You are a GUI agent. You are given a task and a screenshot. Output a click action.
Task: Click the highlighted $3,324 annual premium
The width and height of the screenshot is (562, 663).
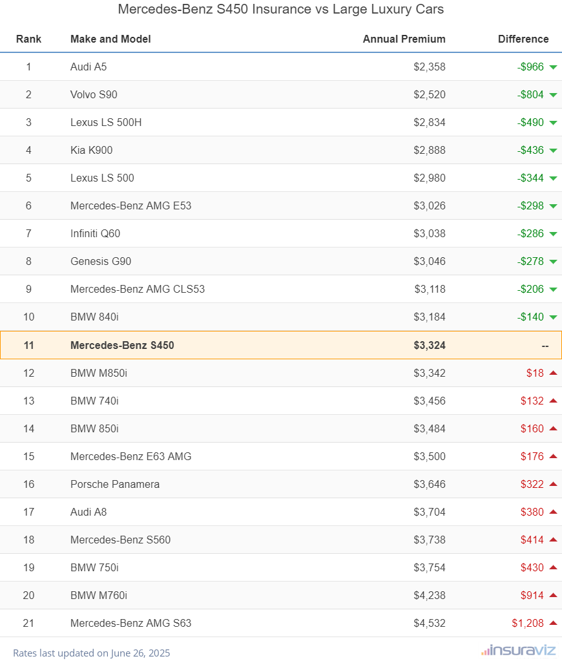click(x=430, y=346)
